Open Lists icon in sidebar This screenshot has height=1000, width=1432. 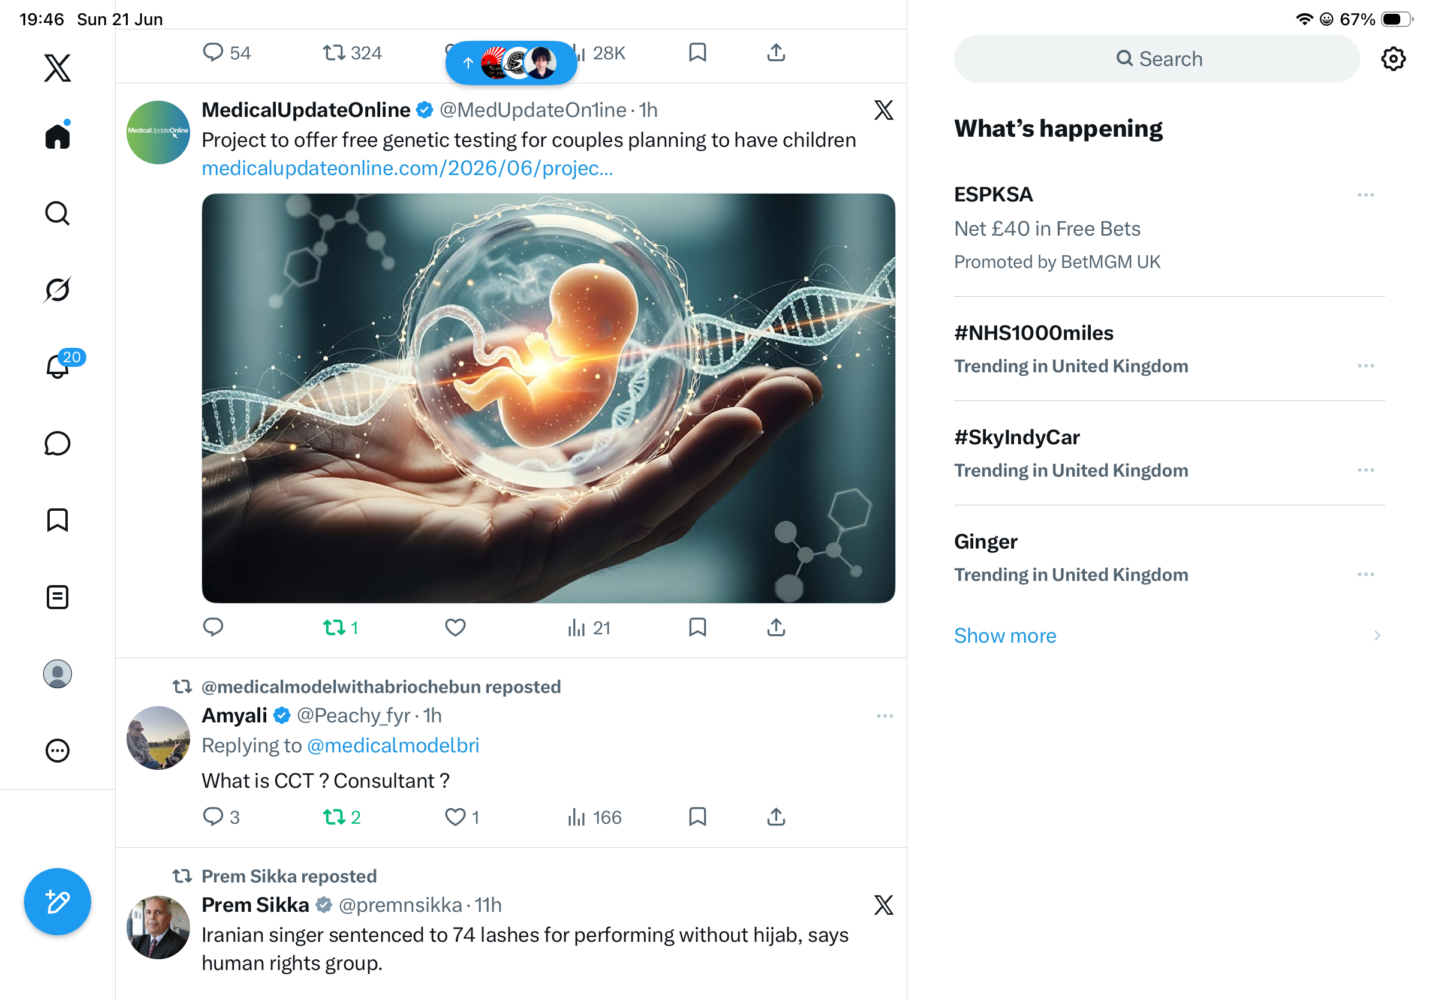[58, 597]
